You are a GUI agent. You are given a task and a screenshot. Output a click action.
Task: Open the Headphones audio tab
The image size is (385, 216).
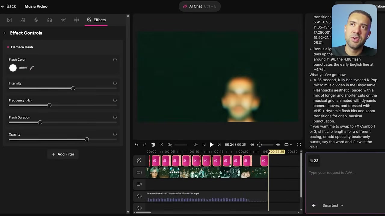coord(50,20)
